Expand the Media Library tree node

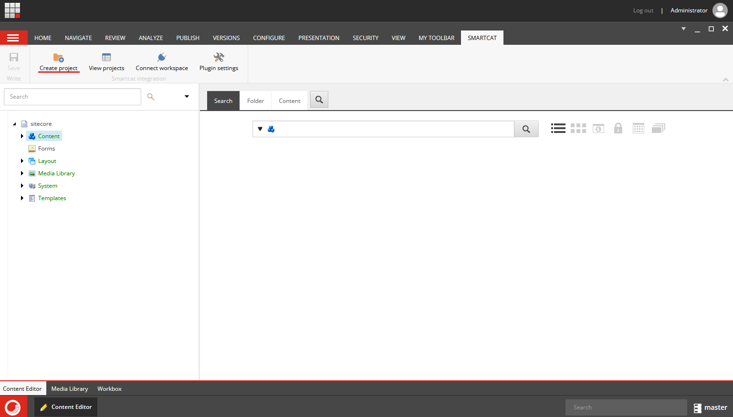pyautogui.click(x=22, y=173)
